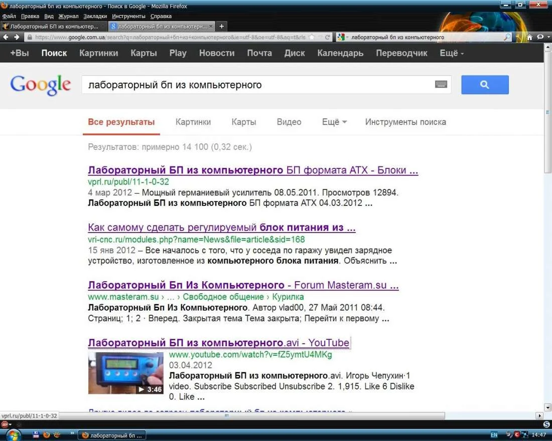The height and width of the screenshot is (441, 552).
Task: Open YouTube result Лабораторный БП из компьютерного.avi
Action: 219,343
